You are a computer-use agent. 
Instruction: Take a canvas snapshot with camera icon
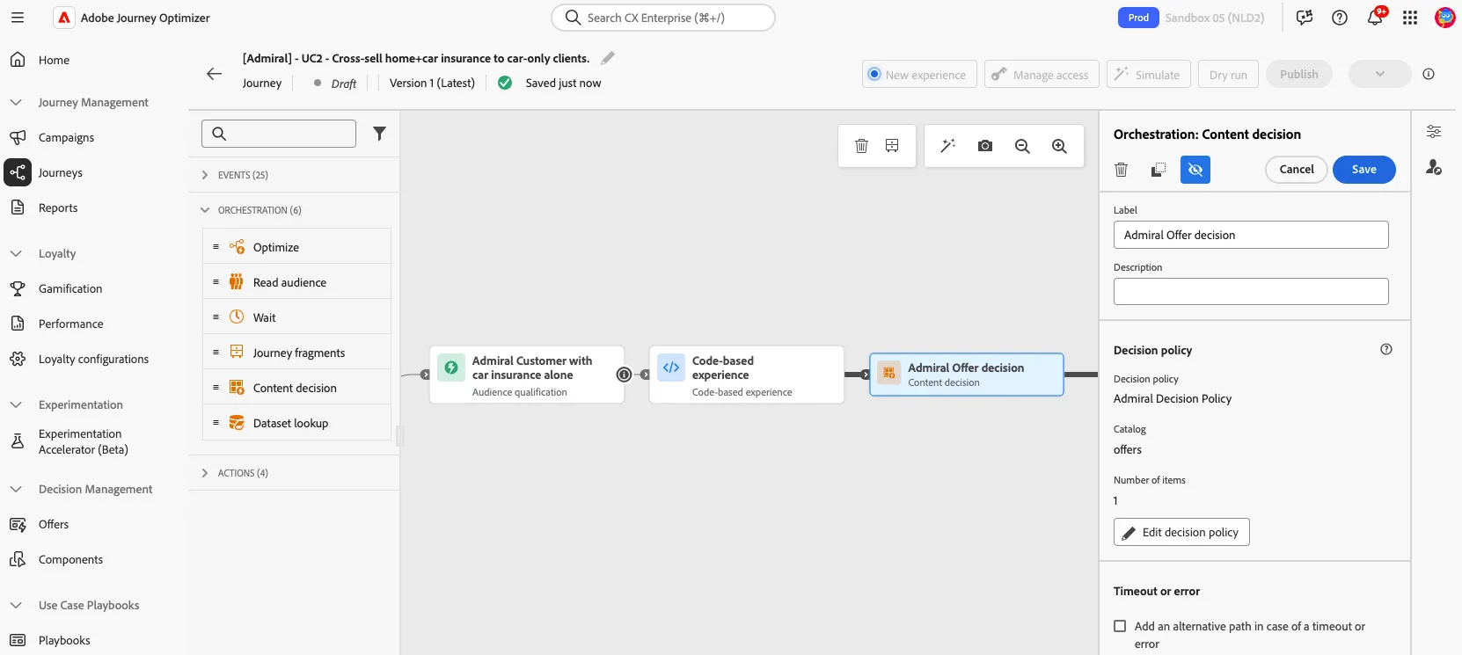(x=985, y=146)
